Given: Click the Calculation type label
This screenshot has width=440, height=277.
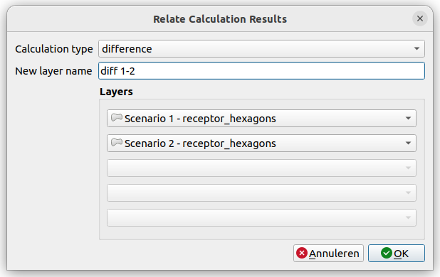Looking at the screenshot, I should [x=54, y=49].
